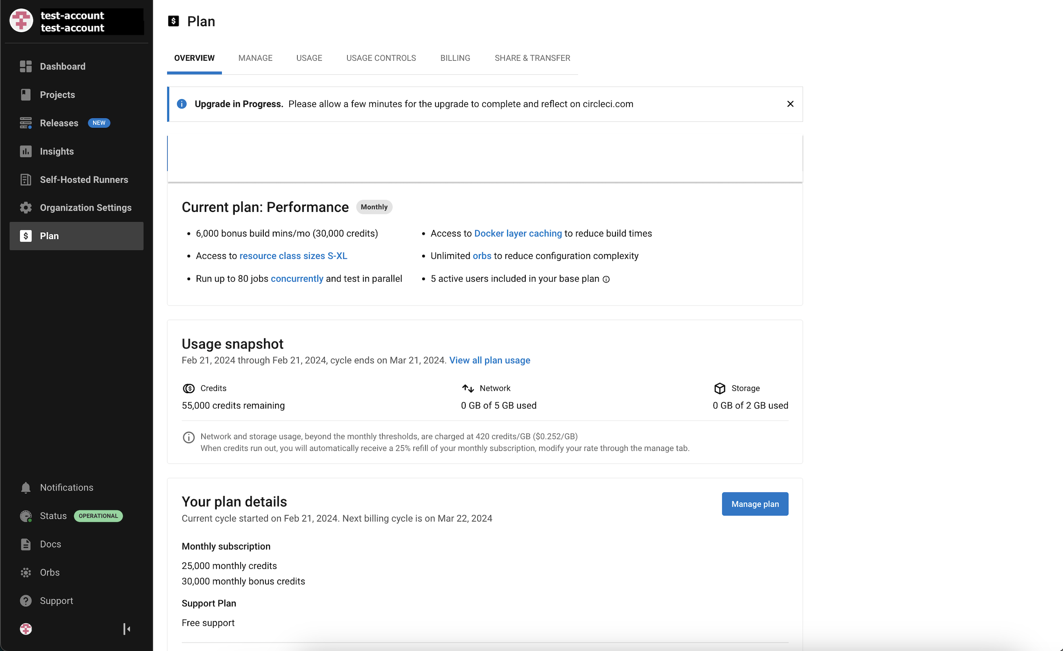Click the Status indicator icon
Screen dimensions: 1063x651
pos(25,516)
